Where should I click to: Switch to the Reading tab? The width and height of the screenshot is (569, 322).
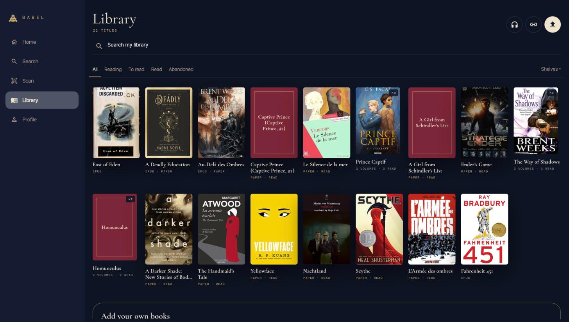113,69
